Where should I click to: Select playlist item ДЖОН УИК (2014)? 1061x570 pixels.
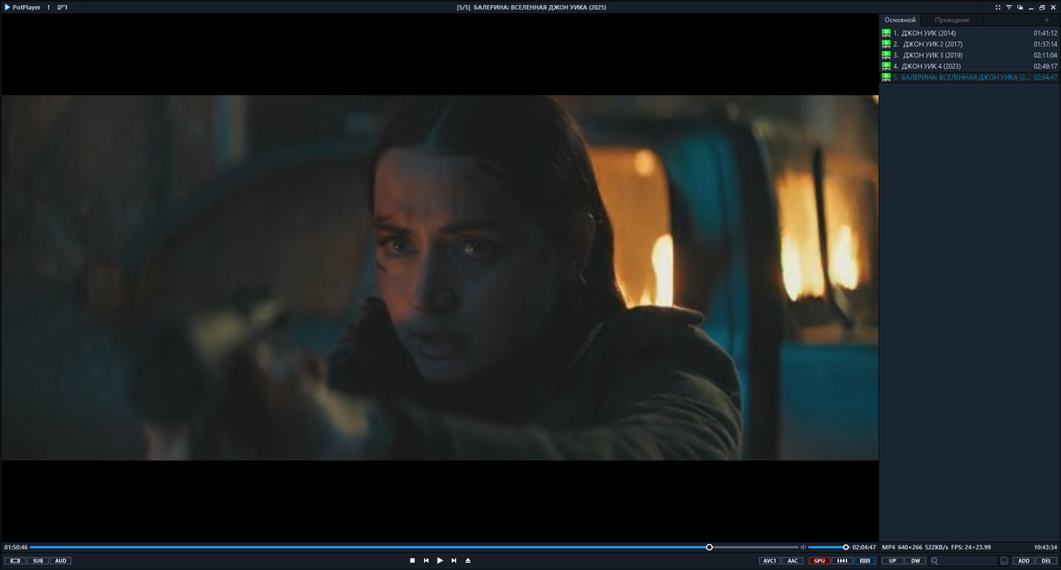pyautogui.click(x=969, y=33)
